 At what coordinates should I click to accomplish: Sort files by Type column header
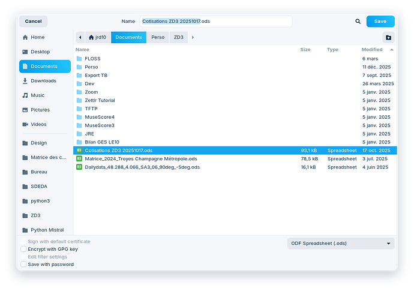332,50
